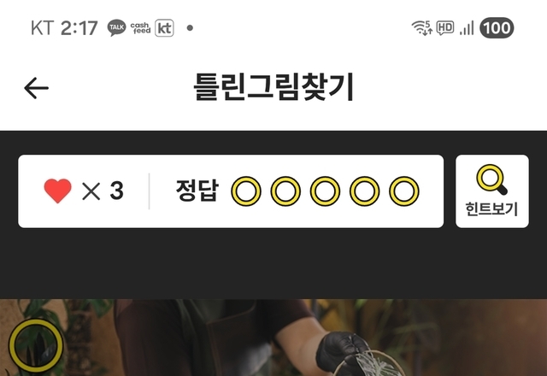Tap the 틀린그림찾기 title text
This screenshot has width=547, height=376.
point(273,87)
